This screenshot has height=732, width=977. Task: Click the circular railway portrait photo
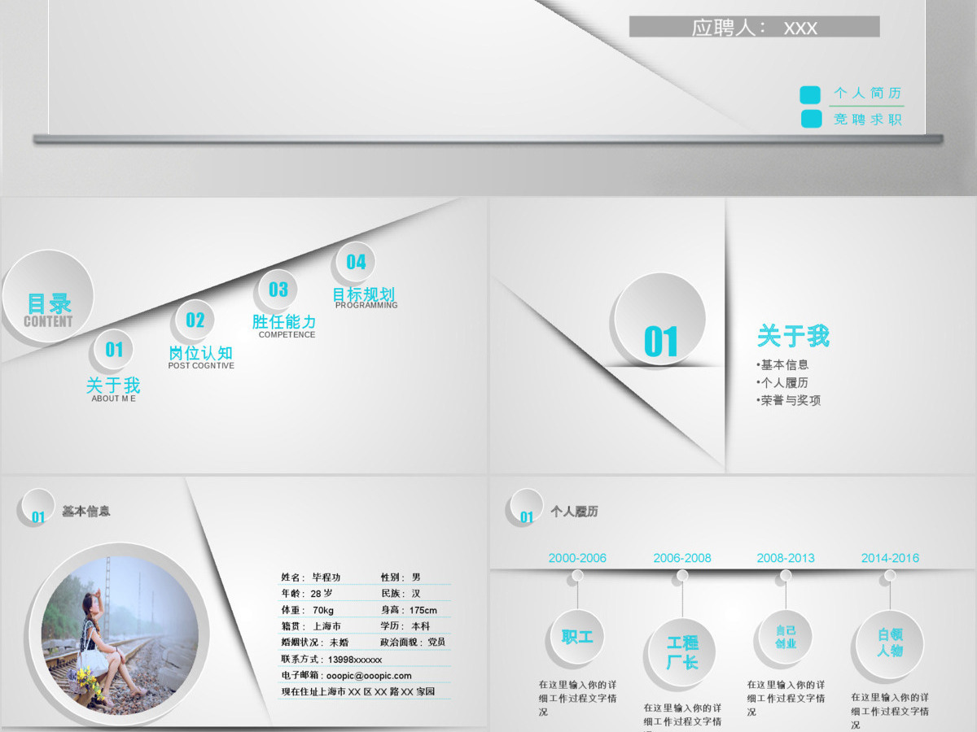(x=120, y=635)
